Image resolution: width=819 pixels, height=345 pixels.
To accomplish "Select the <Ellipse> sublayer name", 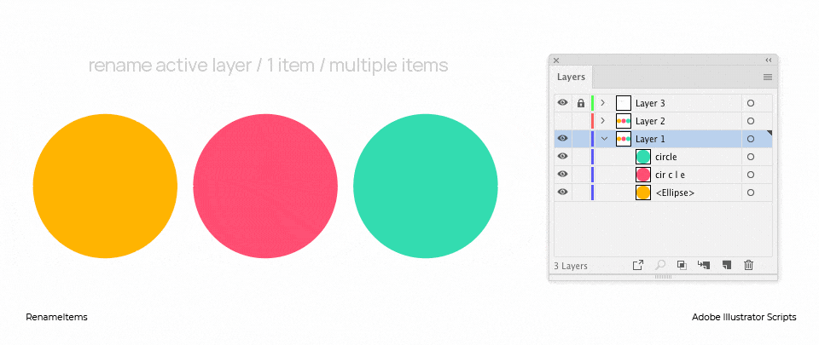I will (x=675, y=193).
